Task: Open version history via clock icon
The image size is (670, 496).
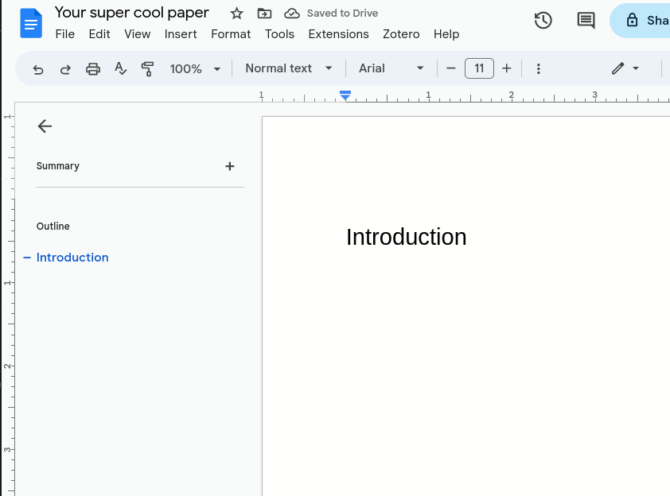Action: [543, 20]
